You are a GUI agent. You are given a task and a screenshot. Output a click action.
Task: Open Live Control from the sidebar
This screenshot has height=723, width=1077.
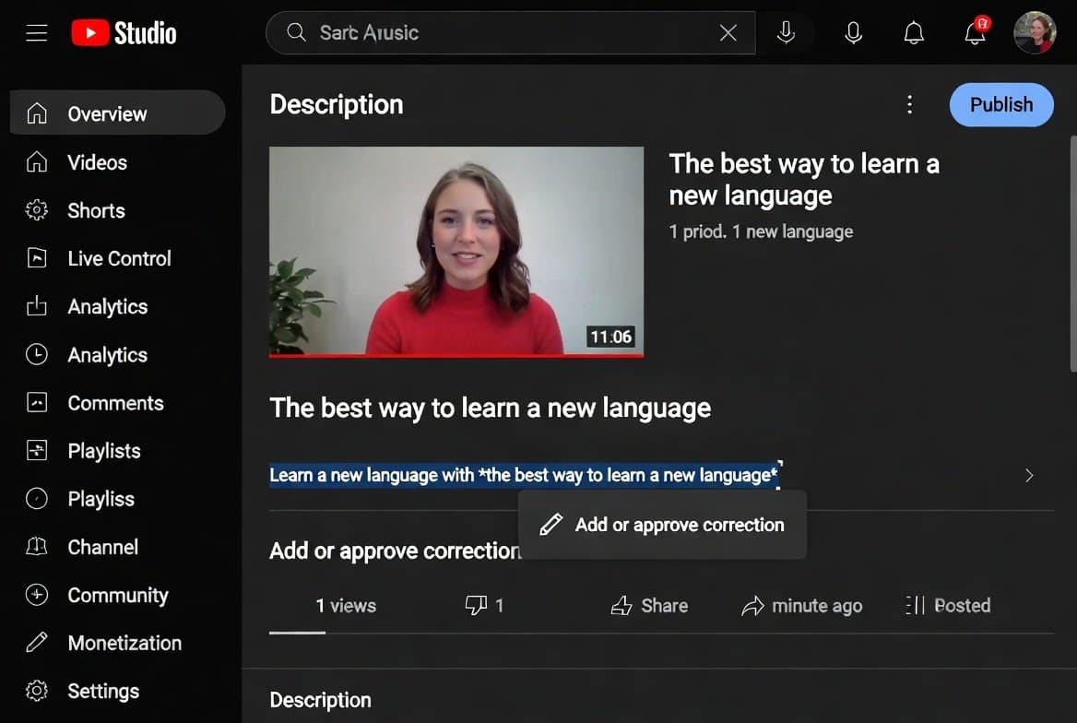point(37,258)
